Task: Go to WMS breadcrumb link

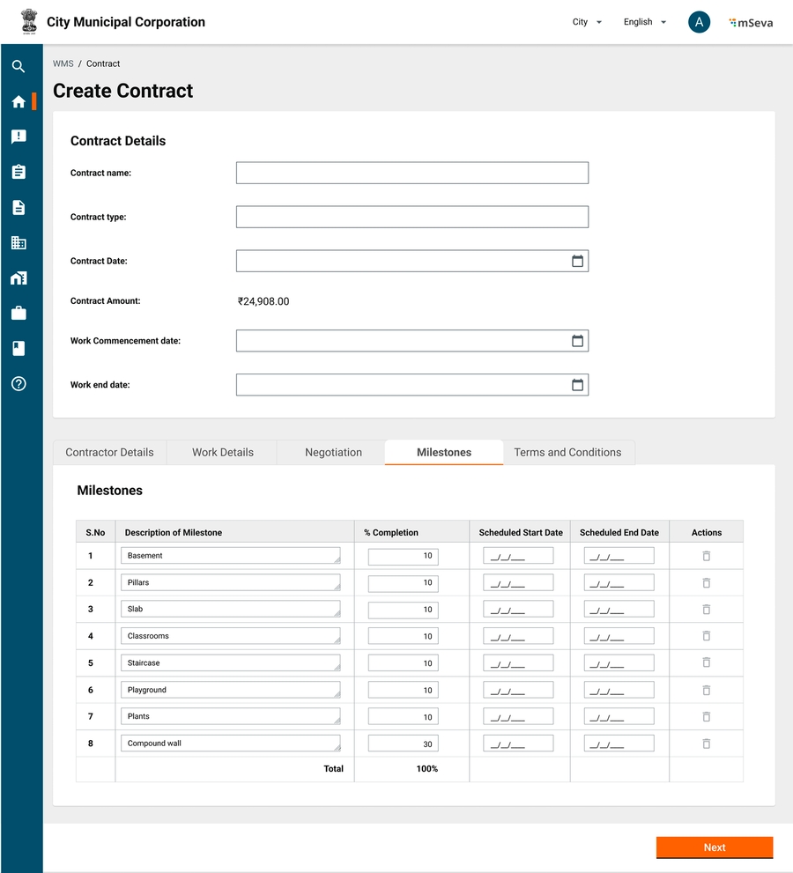Action: (x=63, y=64)
